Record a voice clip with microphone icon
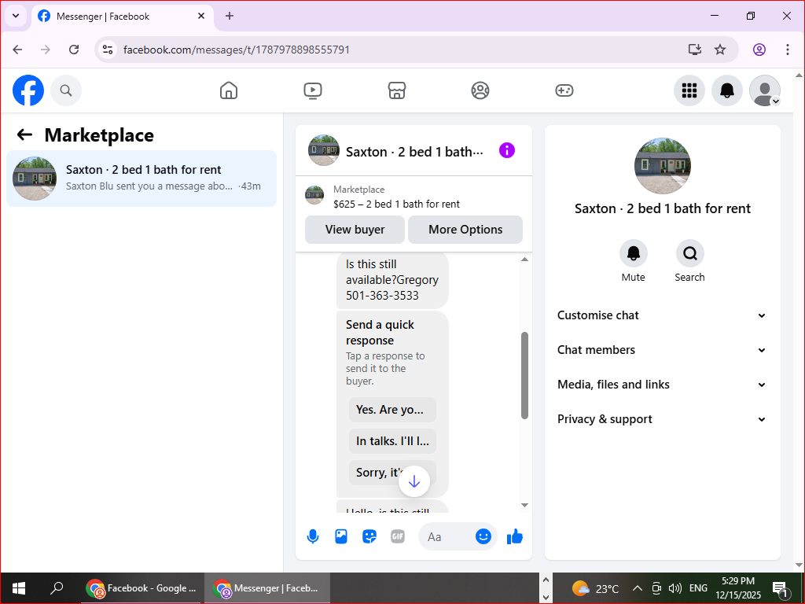Image resolution: width=805 pixels, height=604 pixels. pyautogui.click(x=313, y=536)
